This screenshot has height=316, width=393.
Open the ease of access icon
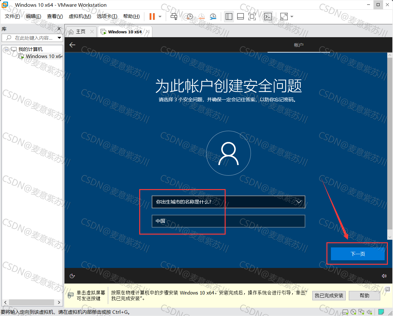pos(72,276)
